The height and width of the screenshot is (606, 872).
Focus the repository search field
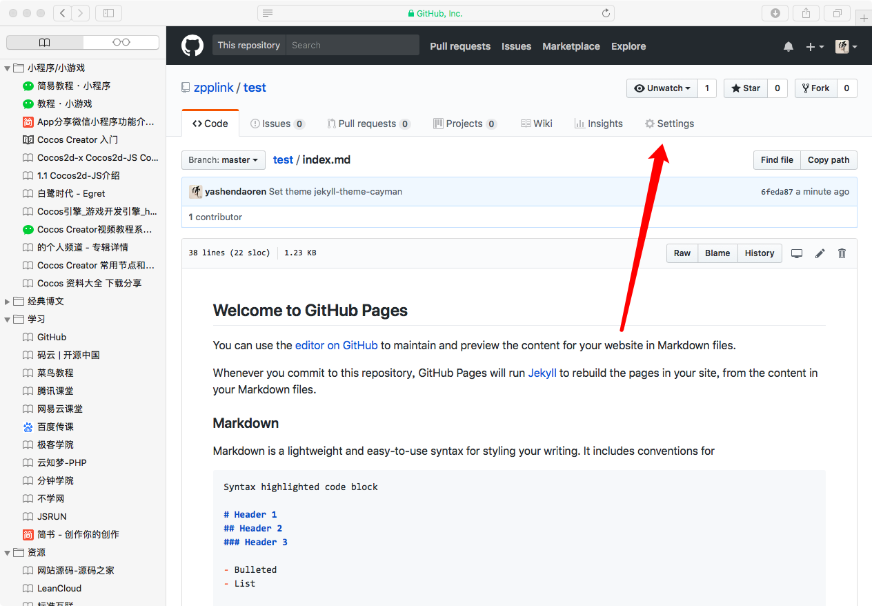(x=353, y=46)
